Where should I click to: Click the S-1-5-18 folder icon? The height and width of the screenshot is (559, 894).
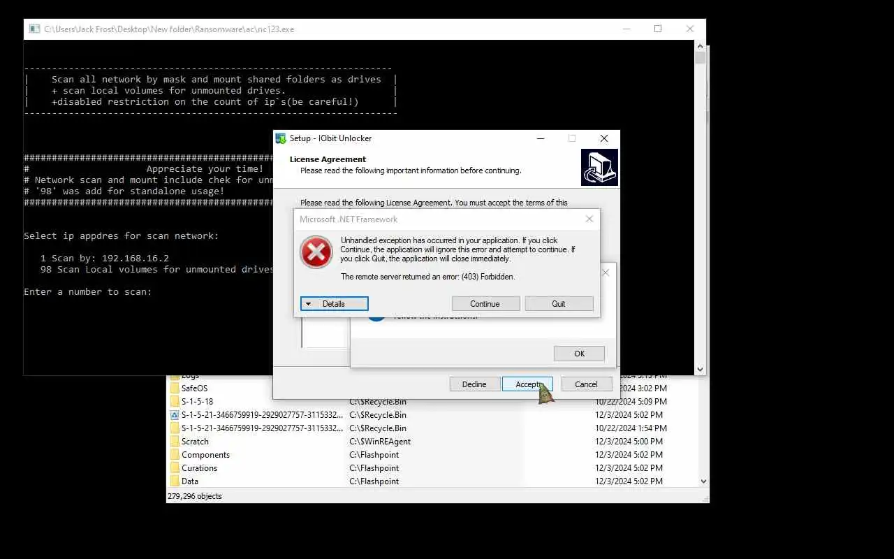(x=175, y=402)
